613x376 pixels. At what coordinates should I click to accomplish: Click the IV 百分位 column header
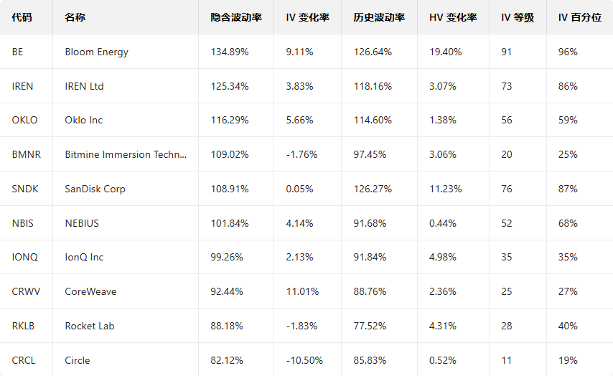pyautogui.click(x=579, y=17)
